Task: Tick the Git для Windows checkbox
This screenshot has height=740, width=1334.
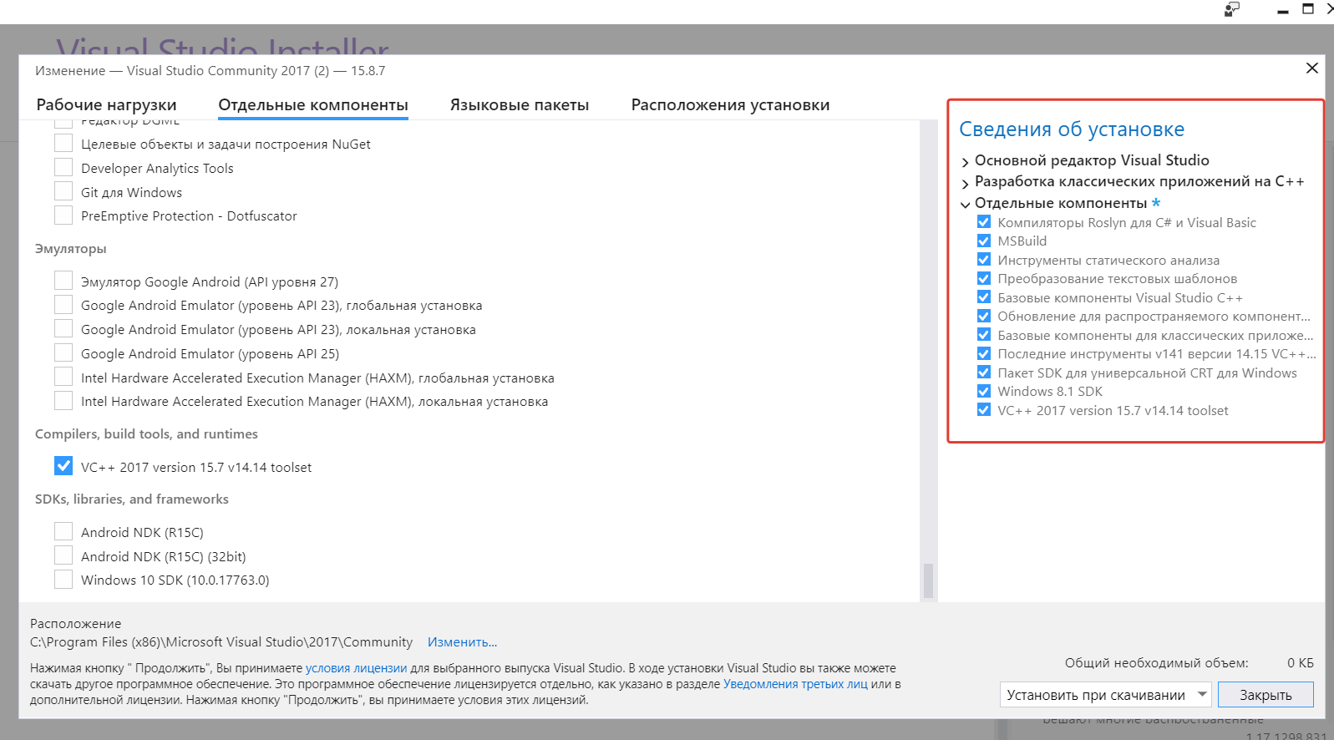Action: pos(63,192)
